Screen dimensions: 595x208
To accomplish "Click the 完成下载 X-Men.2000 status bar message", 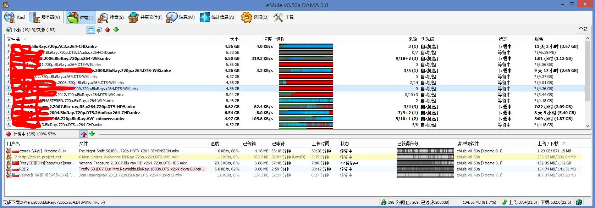I will click(x=54, y=202).
